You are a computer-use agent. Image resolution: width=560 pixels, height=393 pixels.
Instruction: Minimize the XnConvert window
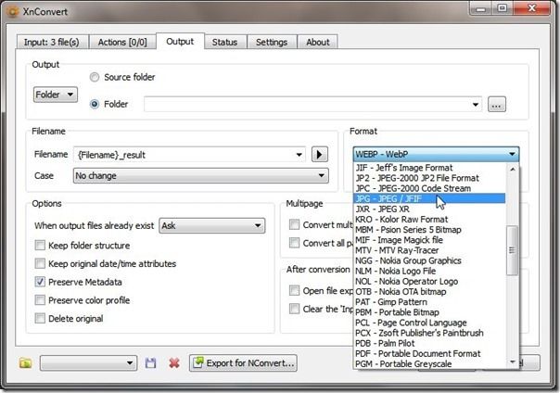click(481, 8)
